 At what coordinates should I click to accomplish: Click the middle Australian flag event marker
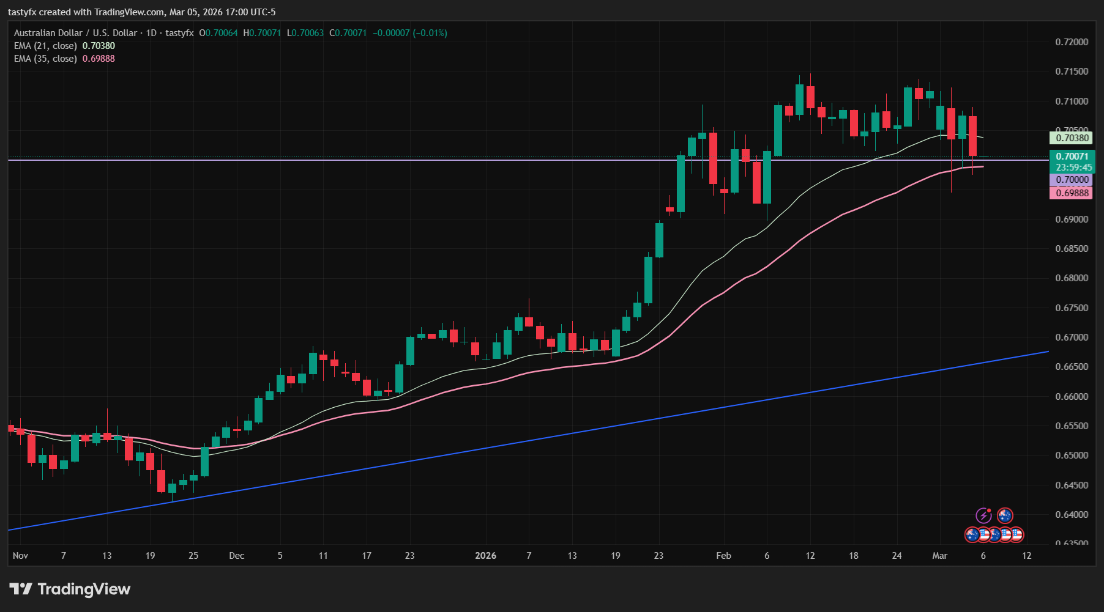(996, 534)
